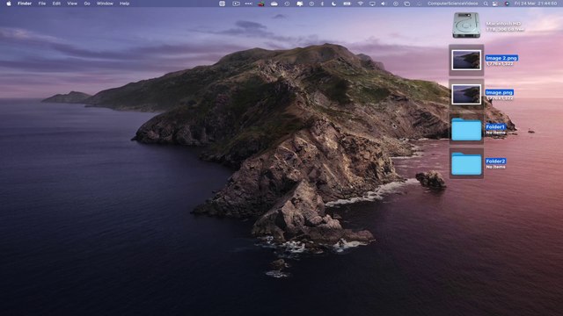563x316 pixels.
Task: Open the Go menu
Action: (x=87, y=4)
